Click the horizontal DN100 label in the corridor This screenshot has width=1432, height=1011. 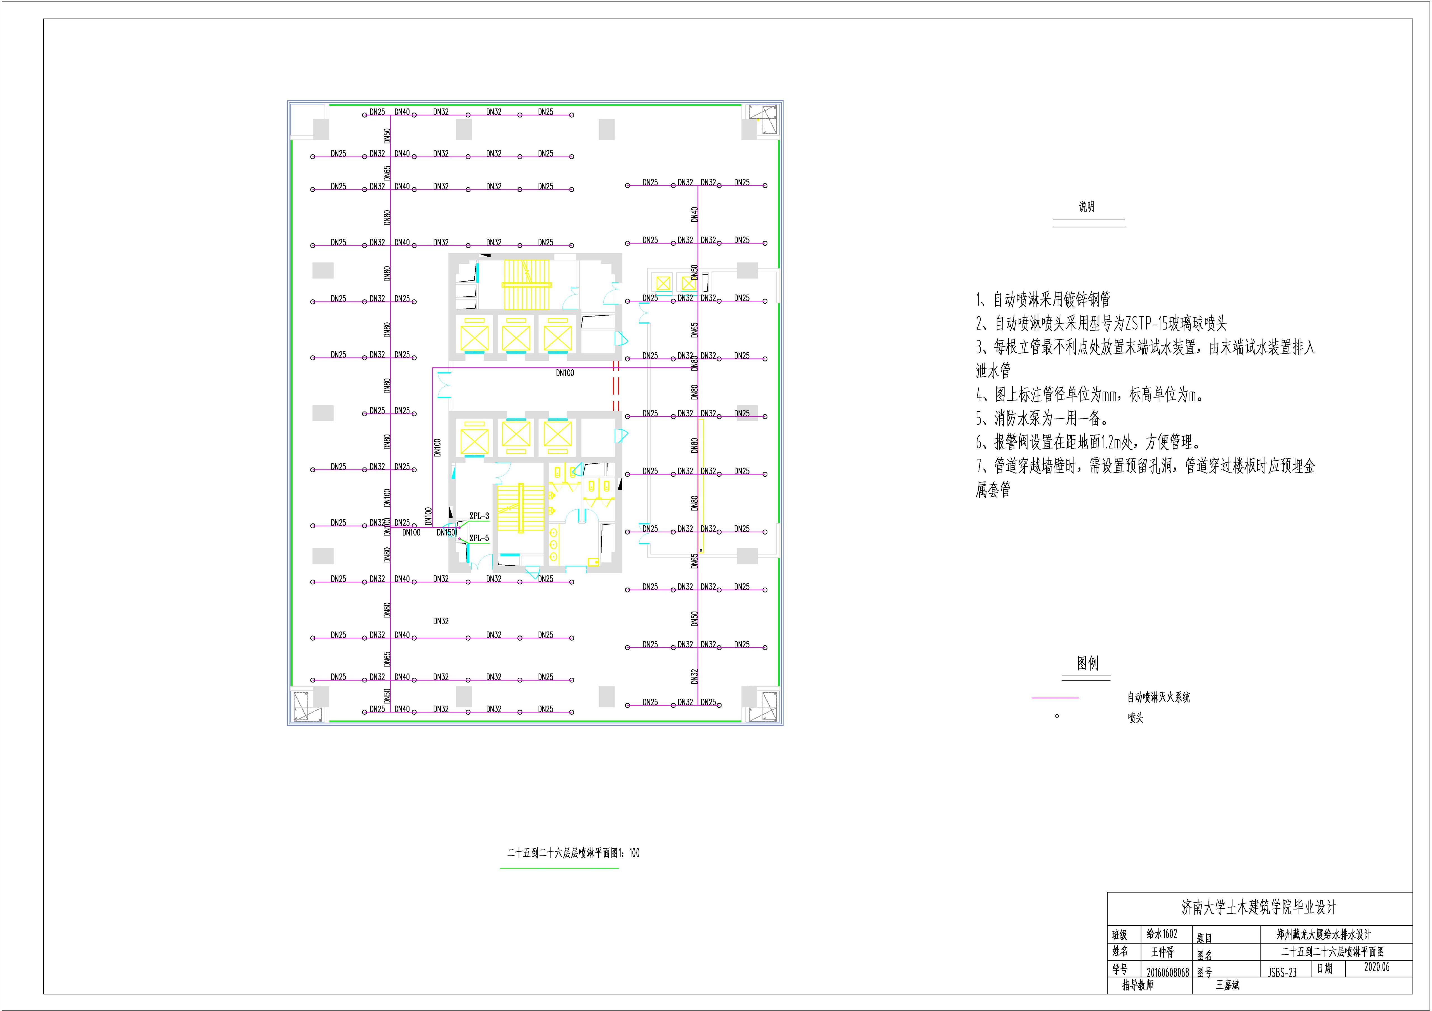(564, 373)
